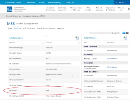Click Mr Ralph Sporer name
This screenshot has height=100, width=130.
pos(112,92)
